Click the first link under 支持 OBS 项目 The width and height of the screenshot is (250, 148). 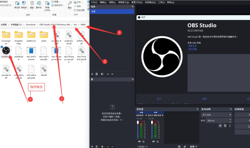point(192,46)
